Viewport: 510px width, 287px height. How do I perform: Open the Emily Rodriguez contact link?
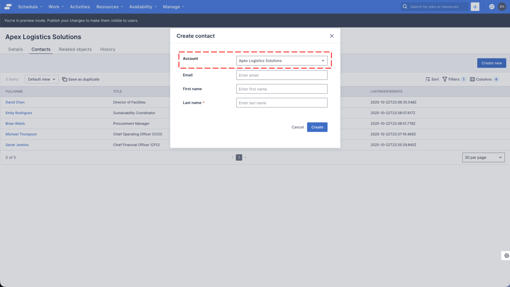(x=19, y=113)
